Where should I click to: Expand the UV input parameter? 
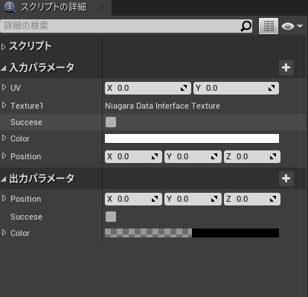[4, 87]
